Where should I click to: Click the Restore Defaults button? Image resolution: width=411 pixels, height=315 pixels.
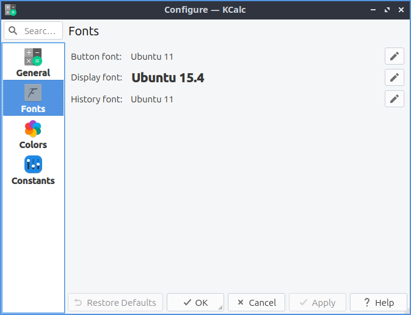115,302
